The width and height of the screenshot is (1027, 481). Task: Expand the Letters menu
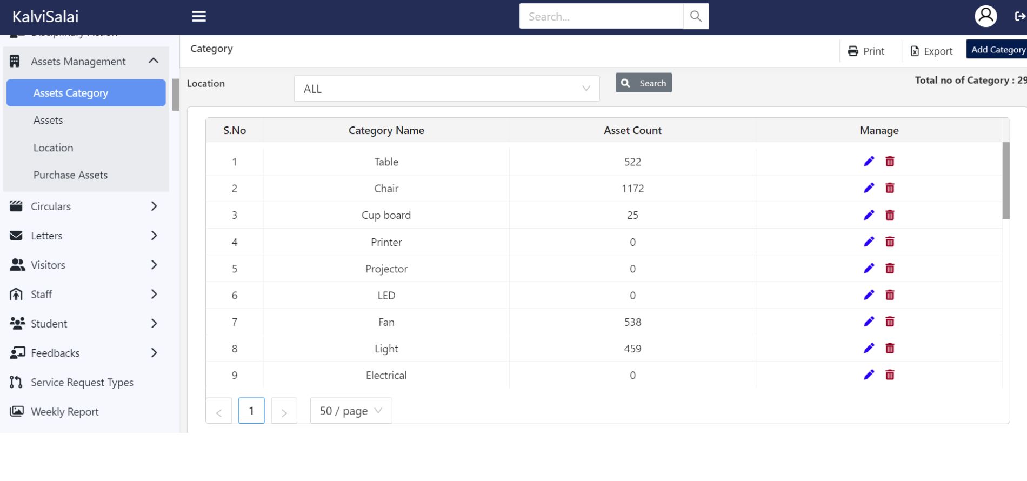coord(154,235)
